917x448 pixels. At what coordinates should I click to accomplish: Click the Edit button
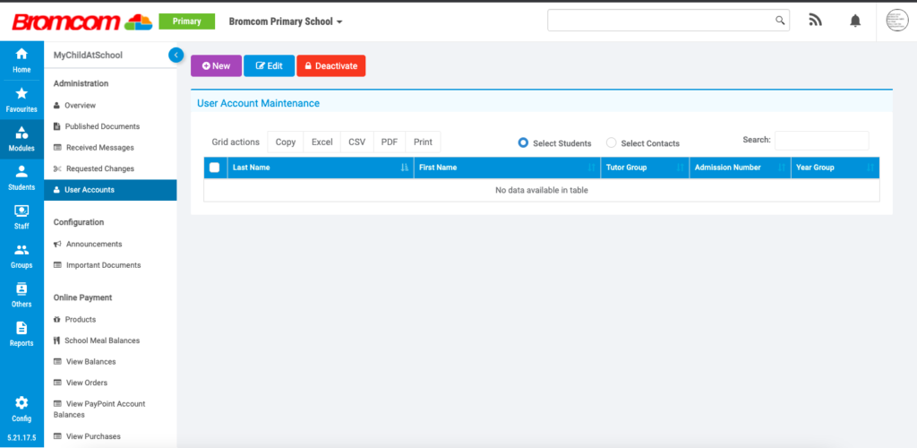[269, 66]
